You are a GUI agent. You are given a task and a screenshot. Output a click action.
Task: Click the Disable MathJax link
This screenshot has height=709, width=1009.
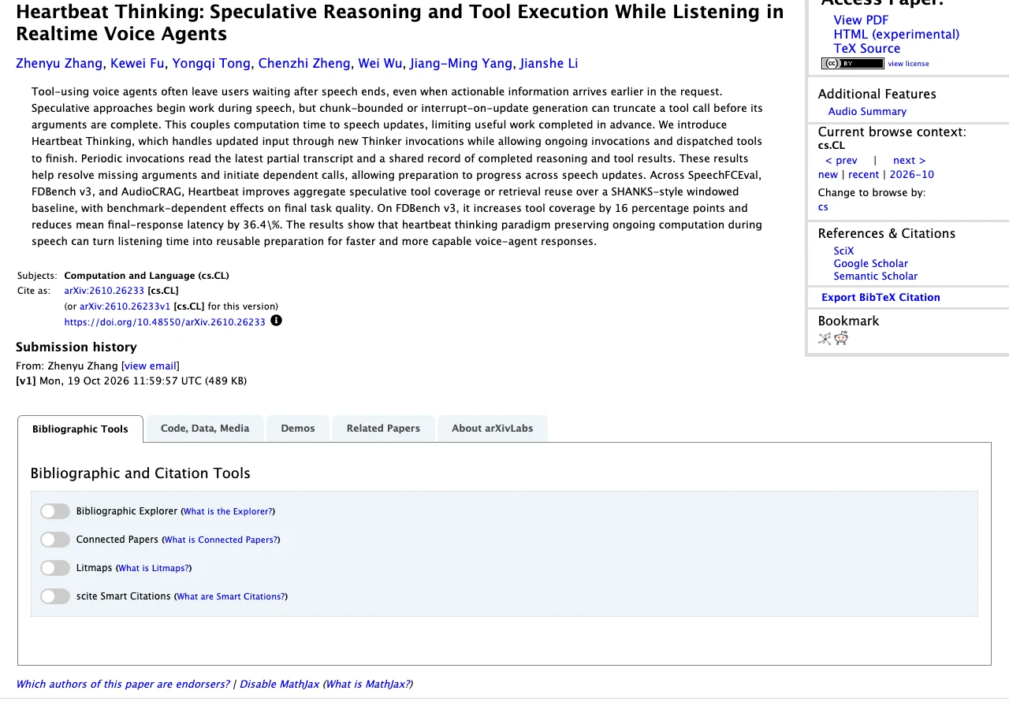click(x=279, y=685)
